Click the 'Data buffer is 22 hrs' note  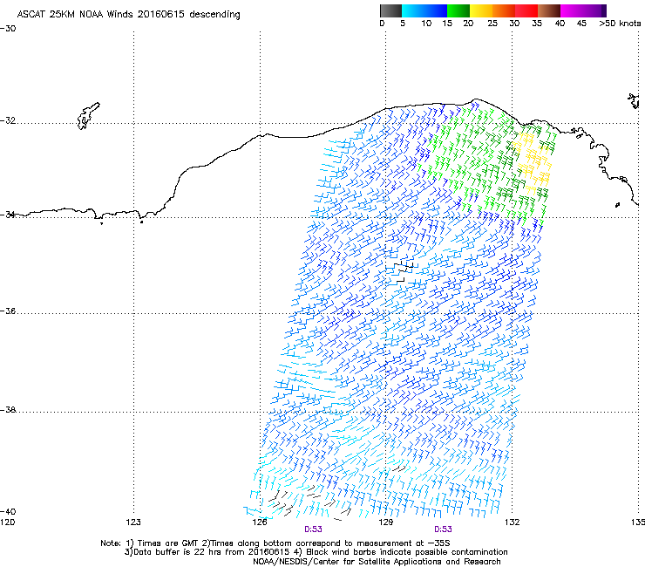coord(316,552)
